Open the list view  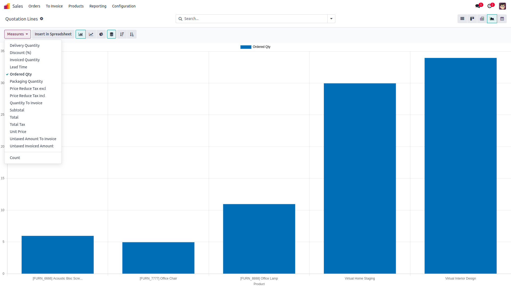point(462,19)
